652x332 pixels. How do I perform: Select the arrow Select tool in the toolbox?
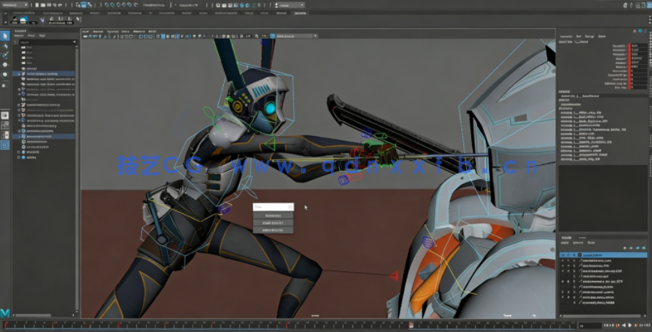5,36
